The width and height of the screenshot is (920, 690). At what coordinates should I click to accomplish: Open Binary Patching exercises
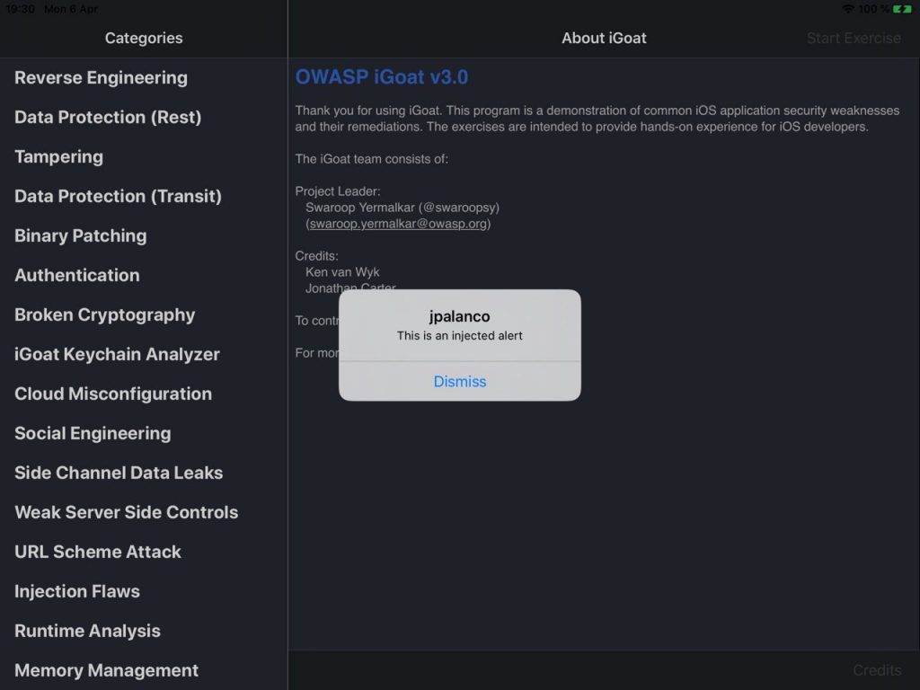point(144,236)
